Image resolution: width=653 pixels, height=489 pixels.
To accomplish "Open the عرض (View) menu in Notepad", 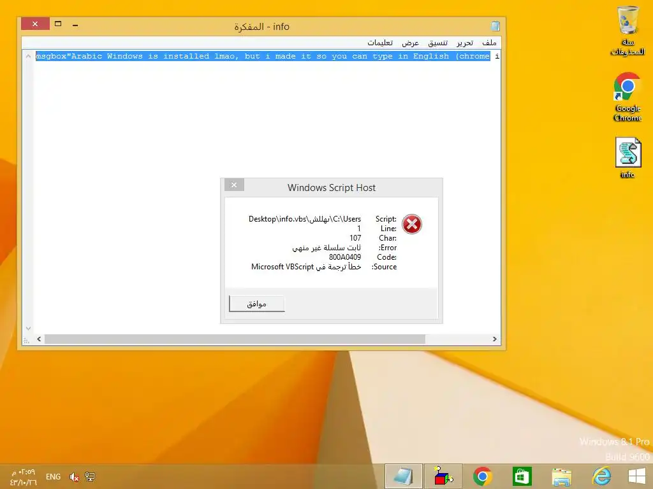I will click(x=410, y=43).
